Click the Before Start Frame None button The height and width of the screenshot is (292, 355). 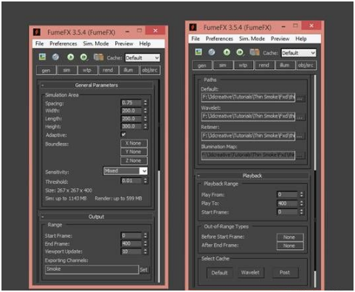point(290,237)
